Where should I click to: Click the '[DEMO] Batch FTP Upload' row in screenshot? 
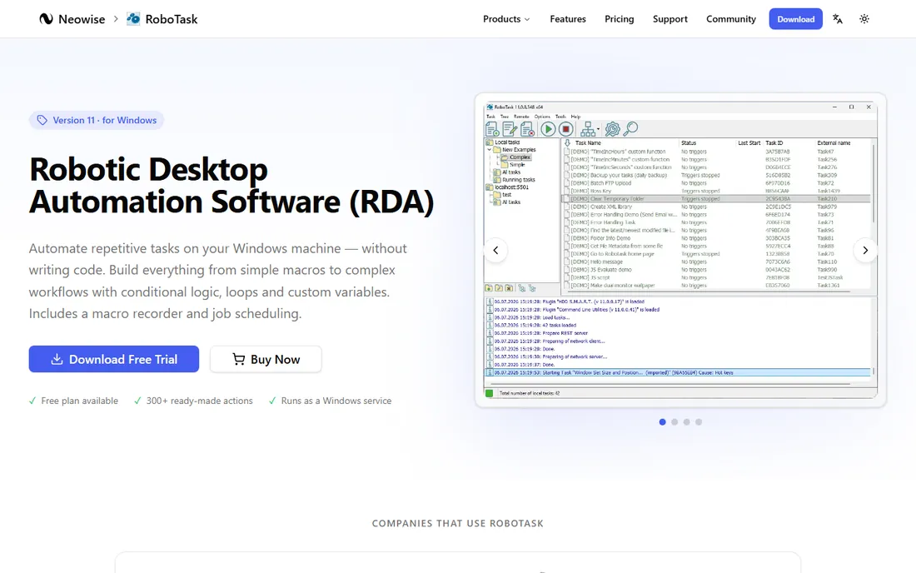coord(717,183)
